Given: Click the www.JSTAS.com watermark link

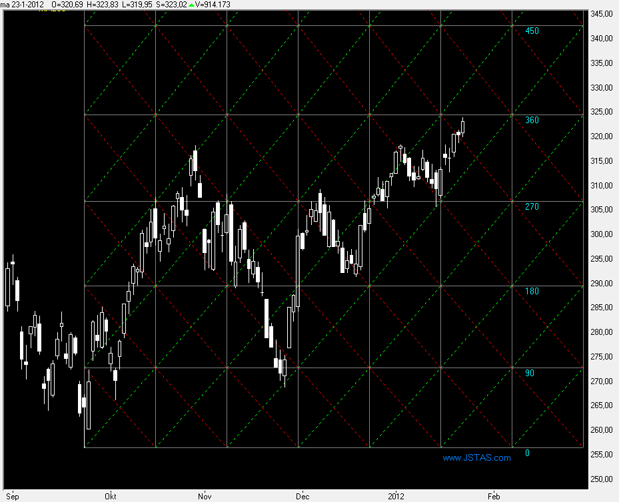Looking at the screenshot, I should [476, 457].
